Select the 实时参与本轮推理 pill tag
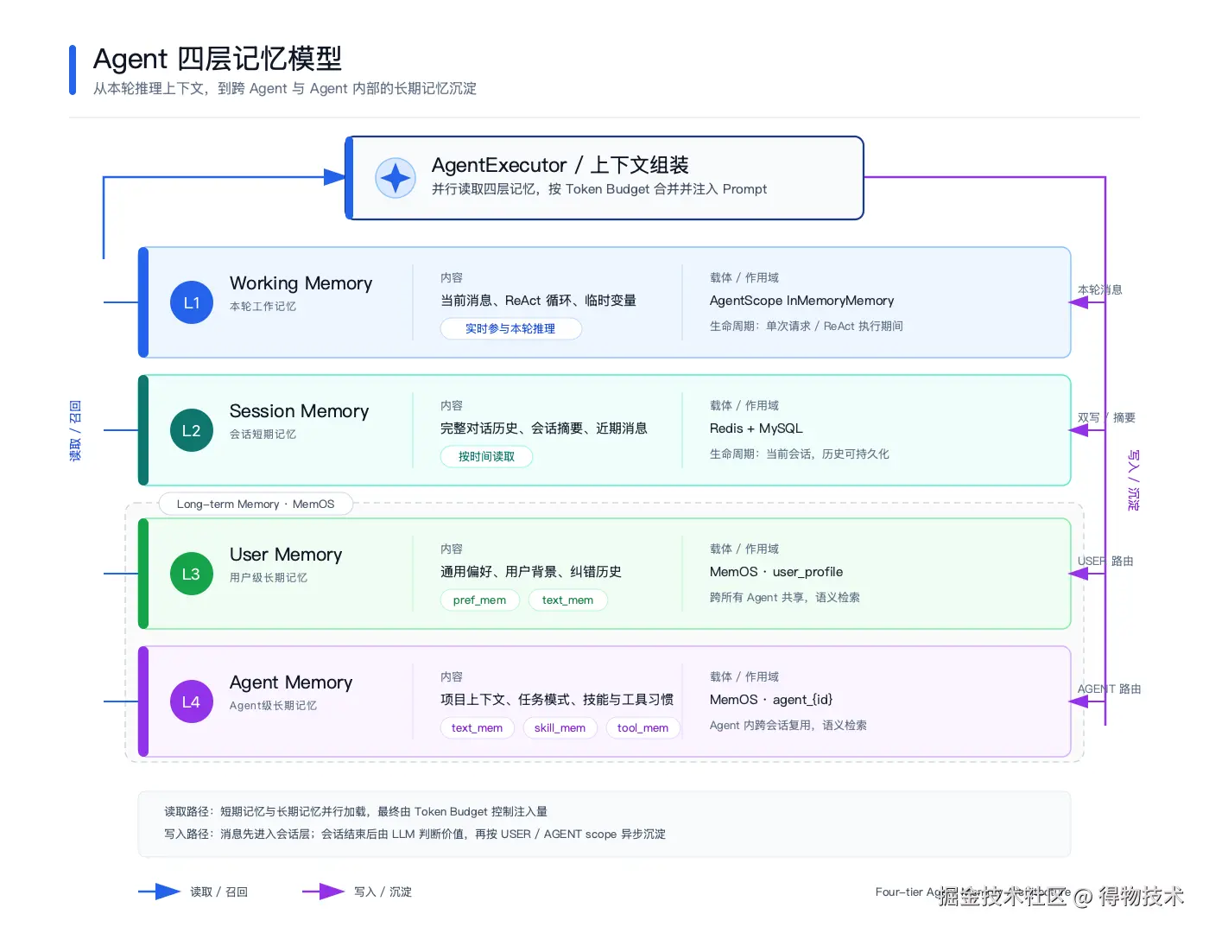 [x=510, y=329]
